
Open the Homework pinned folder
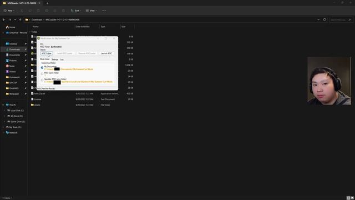pos(13,77)
